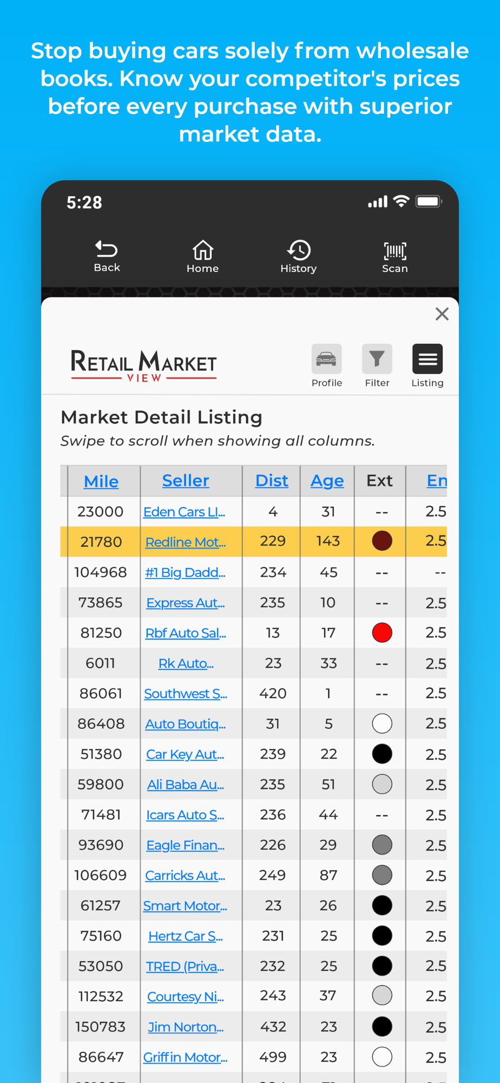500x1083 pixels.
Task: Open Courtesy Ni... seller link
Action: coord(186,997)
